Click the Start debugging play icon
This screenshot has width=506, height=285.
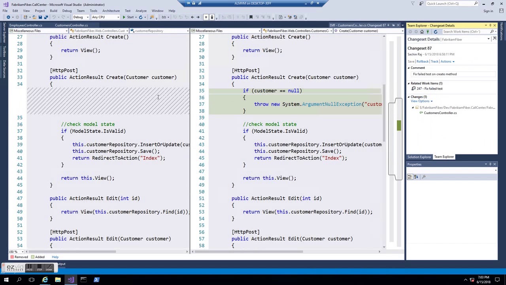pyautogui.click(x=124, y=17)
